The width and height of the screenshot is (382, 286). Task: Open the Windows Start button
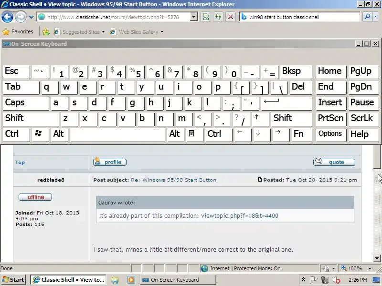click(x=13, y=280)
